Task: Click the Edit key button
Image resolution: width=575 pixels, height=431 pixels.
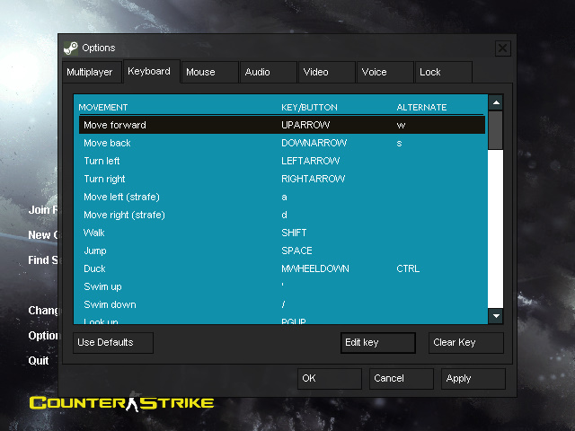Action: (x=378, y=342)
